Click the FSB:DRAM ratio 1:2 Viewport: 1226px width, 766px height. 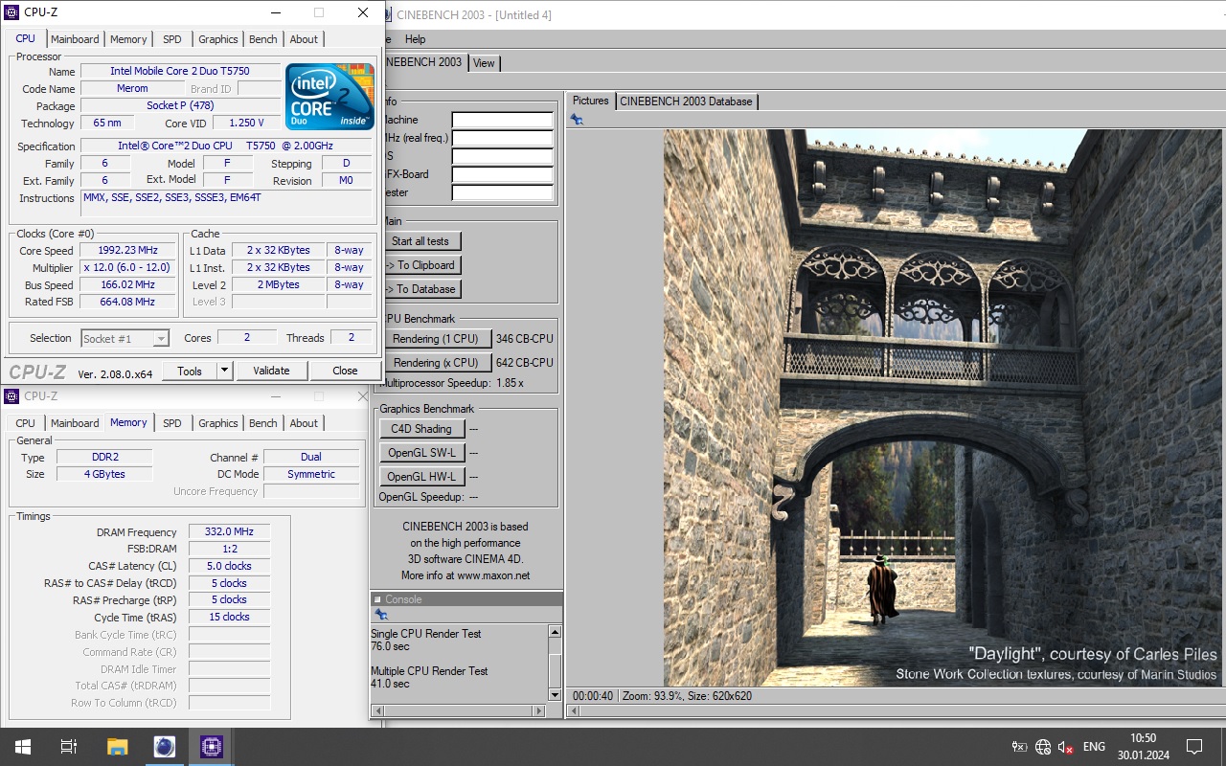tap(229, 550)
